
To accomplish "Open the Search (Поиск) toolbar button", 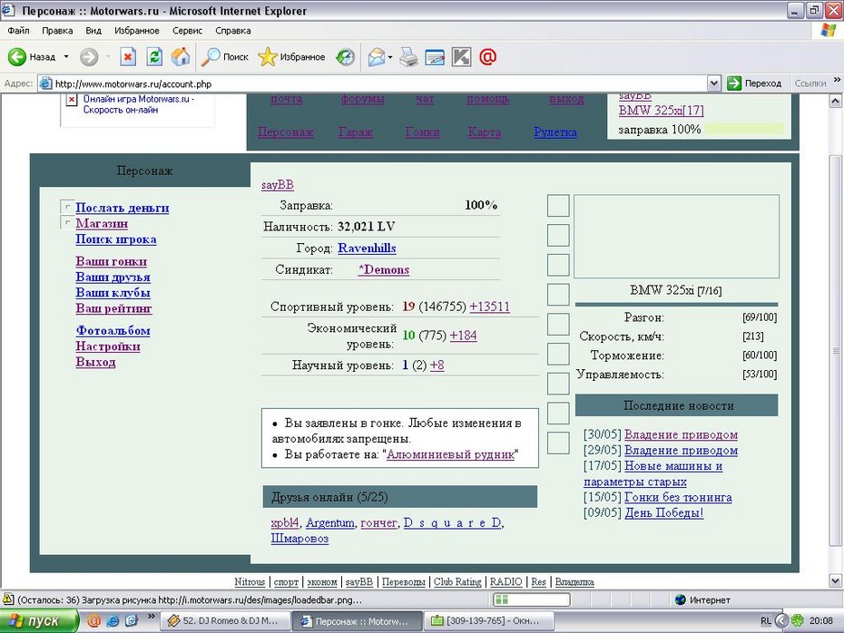I will click(x=224, y=56).
